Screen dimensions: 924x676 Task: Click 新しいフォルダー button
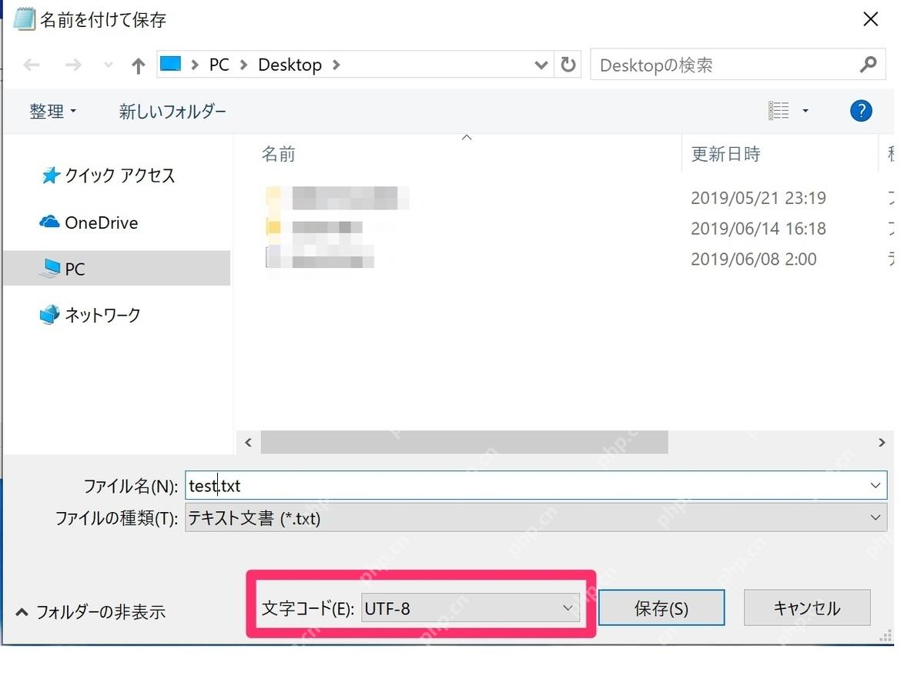(172, 112)
